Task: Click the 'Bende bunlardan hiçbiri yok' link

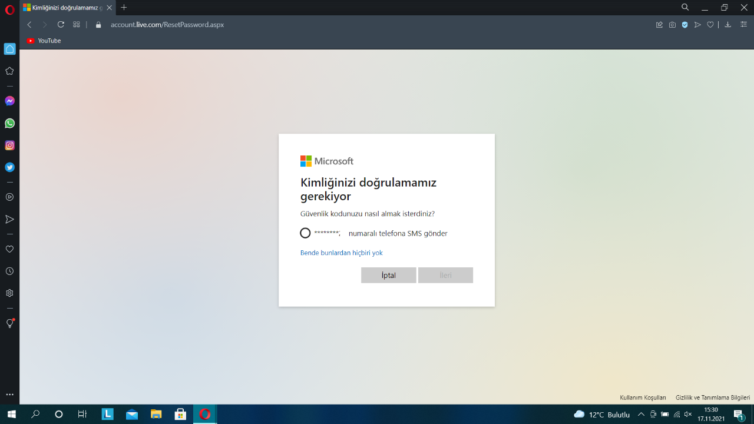Action: point(341,253)
